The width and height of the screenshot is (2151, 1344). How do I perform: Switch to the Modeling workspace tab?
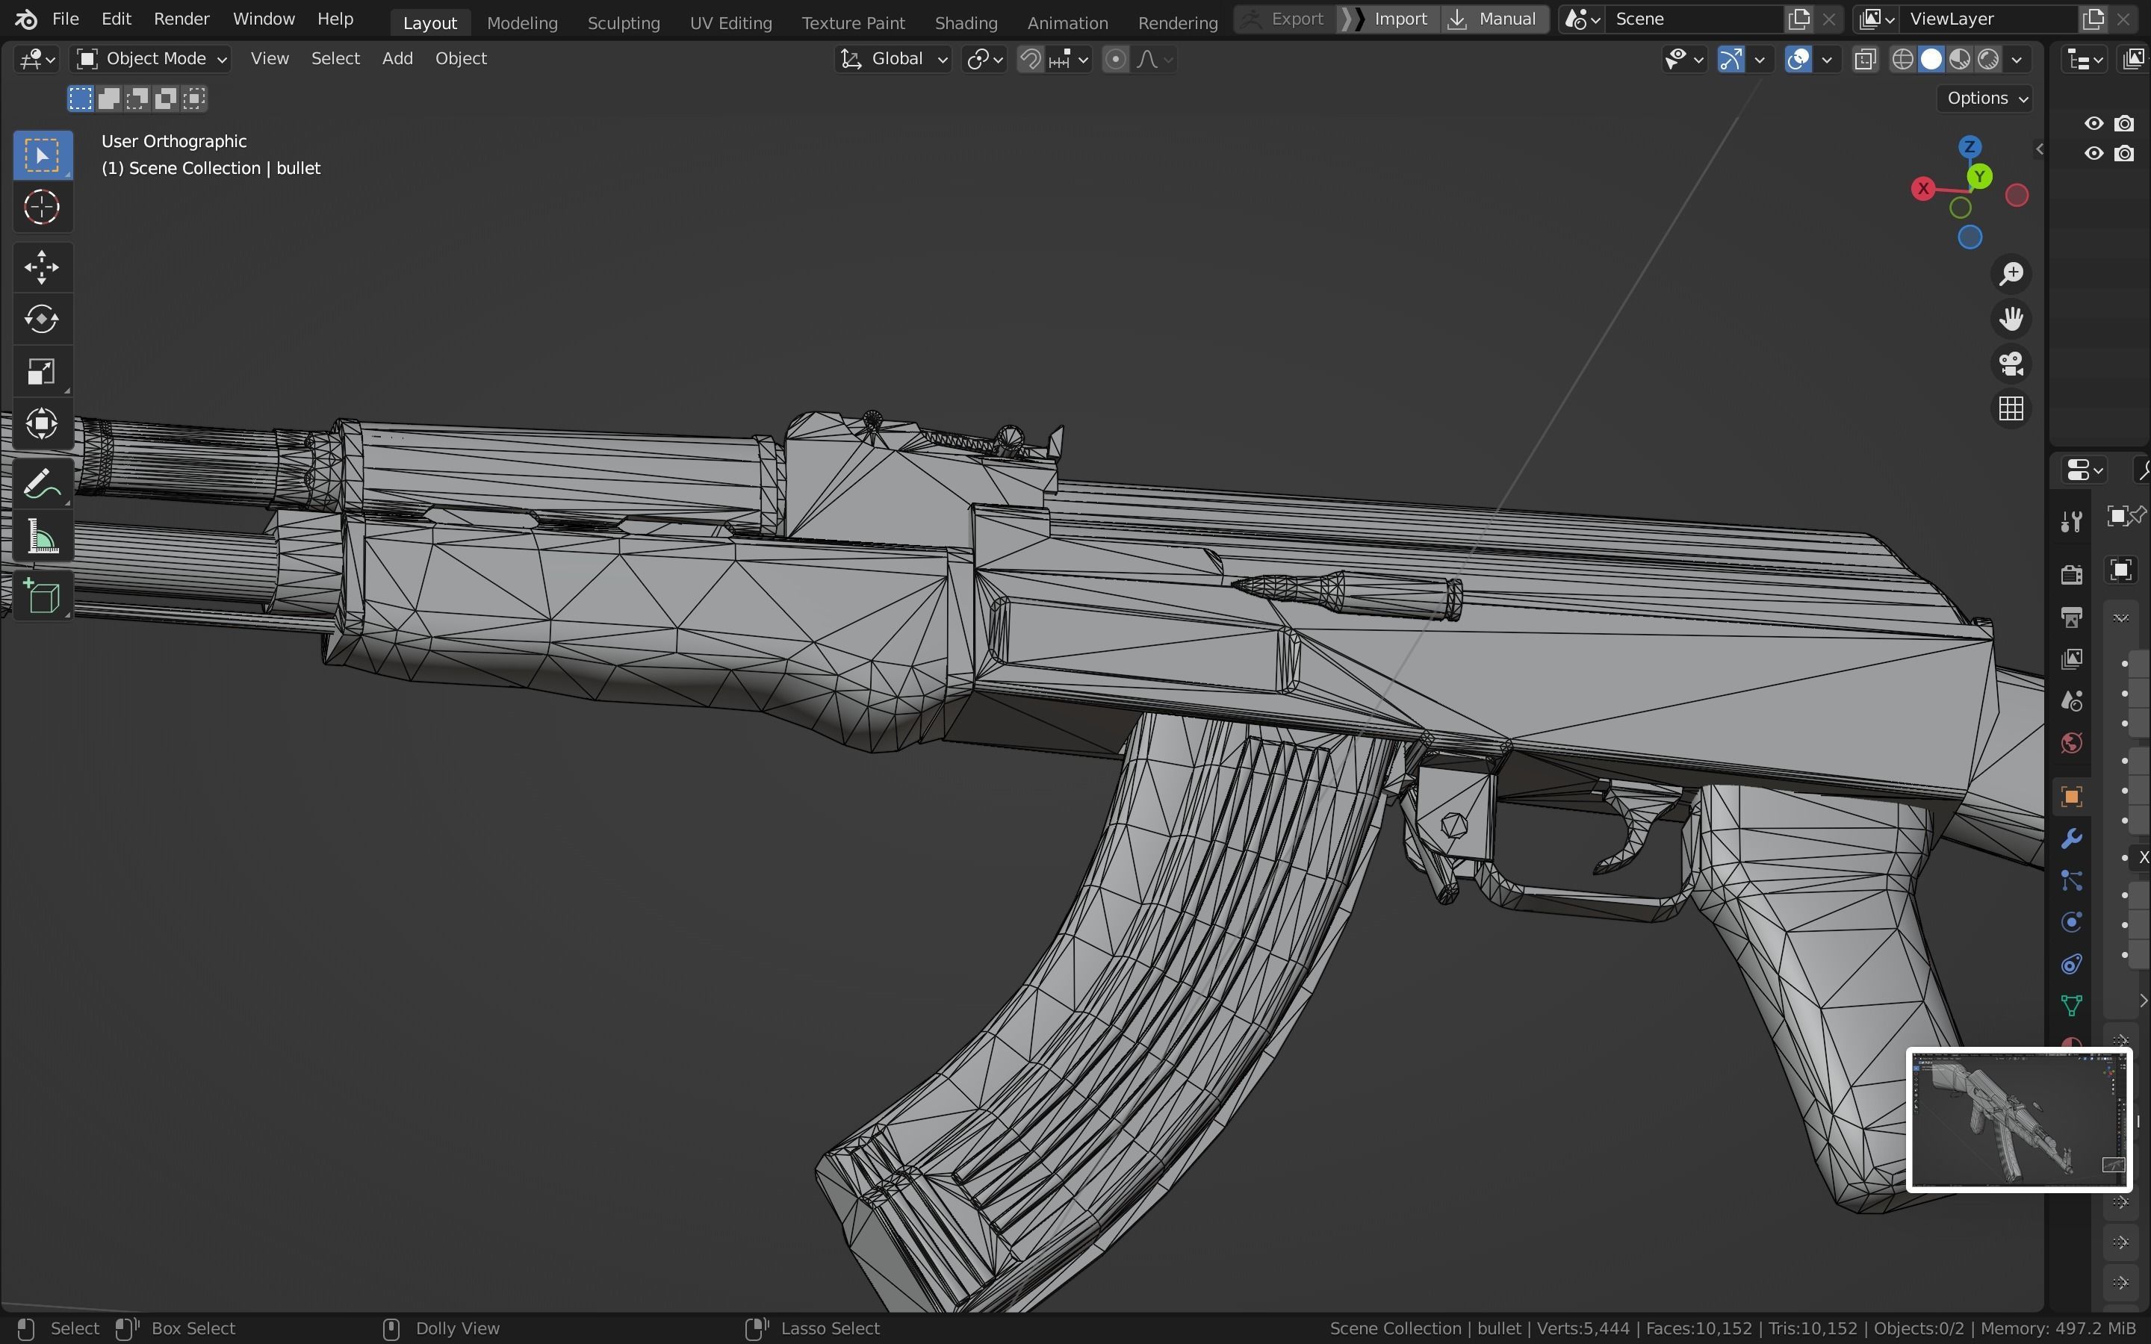tap(522, 23)
